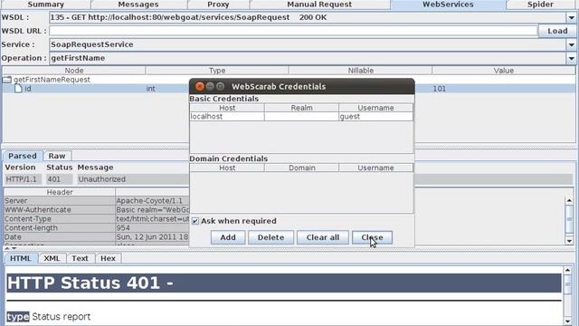The image size is (579, 326).
Task: Select the Date header row
Action: click(x=60, y=237)
